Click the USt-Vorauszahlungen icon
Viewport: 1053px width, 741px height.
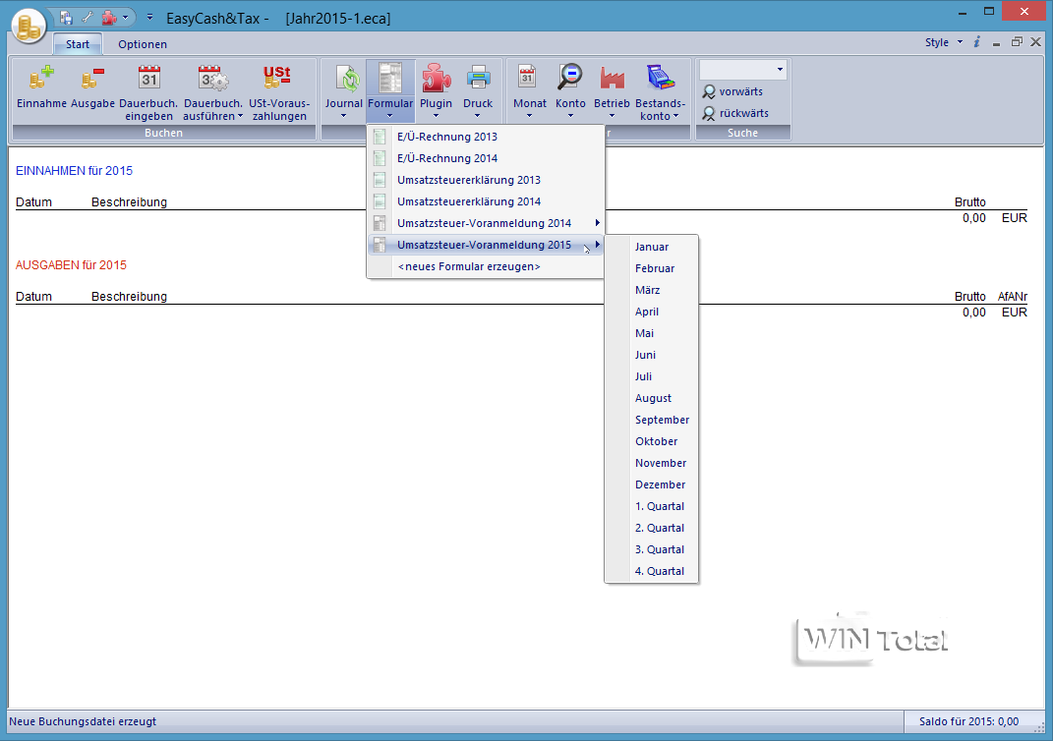278,79
